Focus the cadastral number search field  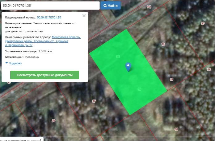(50, 6)
